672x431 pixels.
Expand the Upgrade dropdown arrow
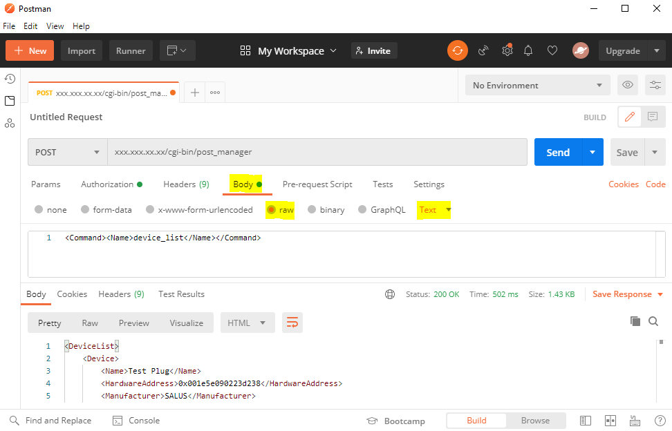[x=657, y=50]
